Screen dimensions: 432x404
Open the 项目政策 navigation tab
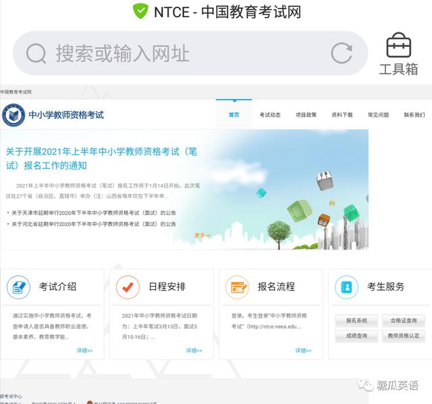coord(306,115)
